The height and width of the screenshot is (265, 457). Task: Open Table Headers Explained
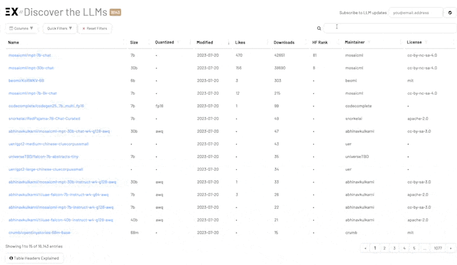click(34, 258)
